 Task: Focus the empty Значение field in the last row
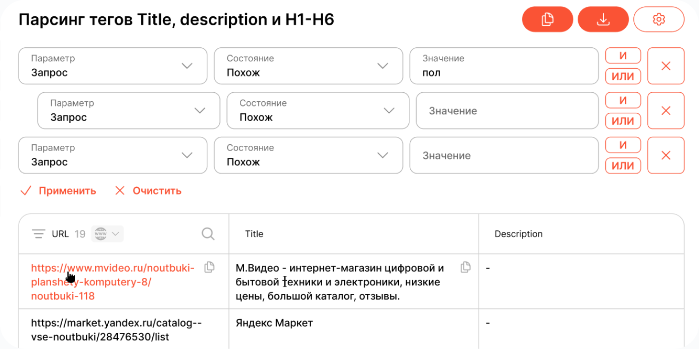[504, 155]
